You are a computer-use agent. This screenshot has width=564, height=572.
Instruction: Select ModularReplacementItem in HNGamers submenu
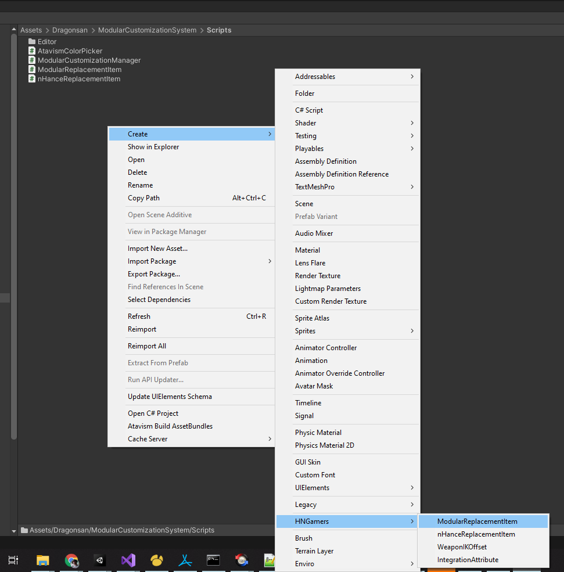477,521
